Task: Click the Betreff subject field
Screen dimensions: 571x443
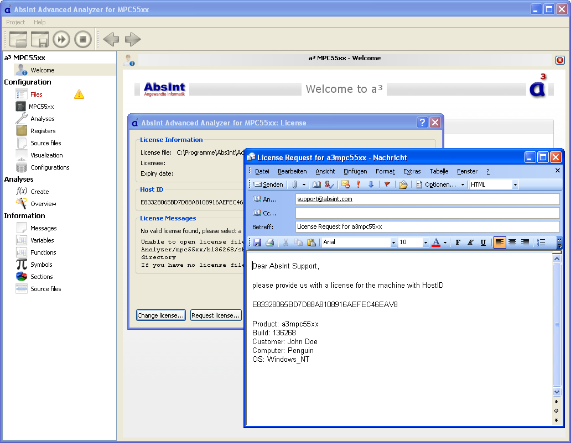Action: click(428, 227)
